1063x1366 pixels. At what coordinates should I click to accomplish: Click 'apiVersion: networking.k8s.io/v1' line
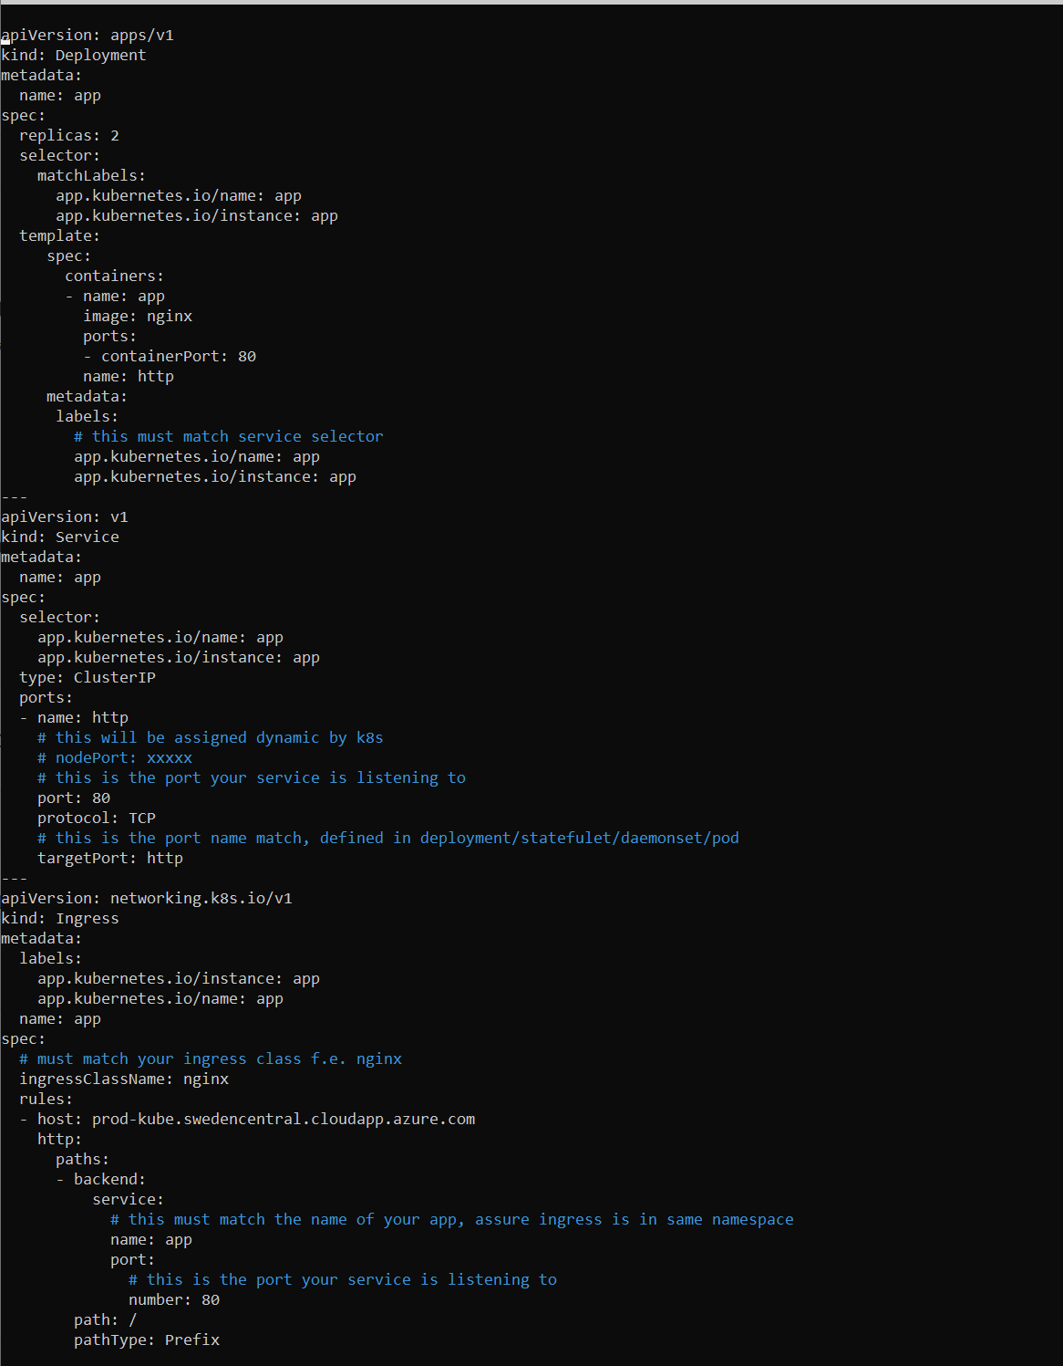coord(147,899)
